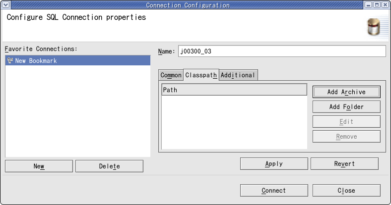Switch to the Common tab
The image size is (391, 205).
pos(171,75)
